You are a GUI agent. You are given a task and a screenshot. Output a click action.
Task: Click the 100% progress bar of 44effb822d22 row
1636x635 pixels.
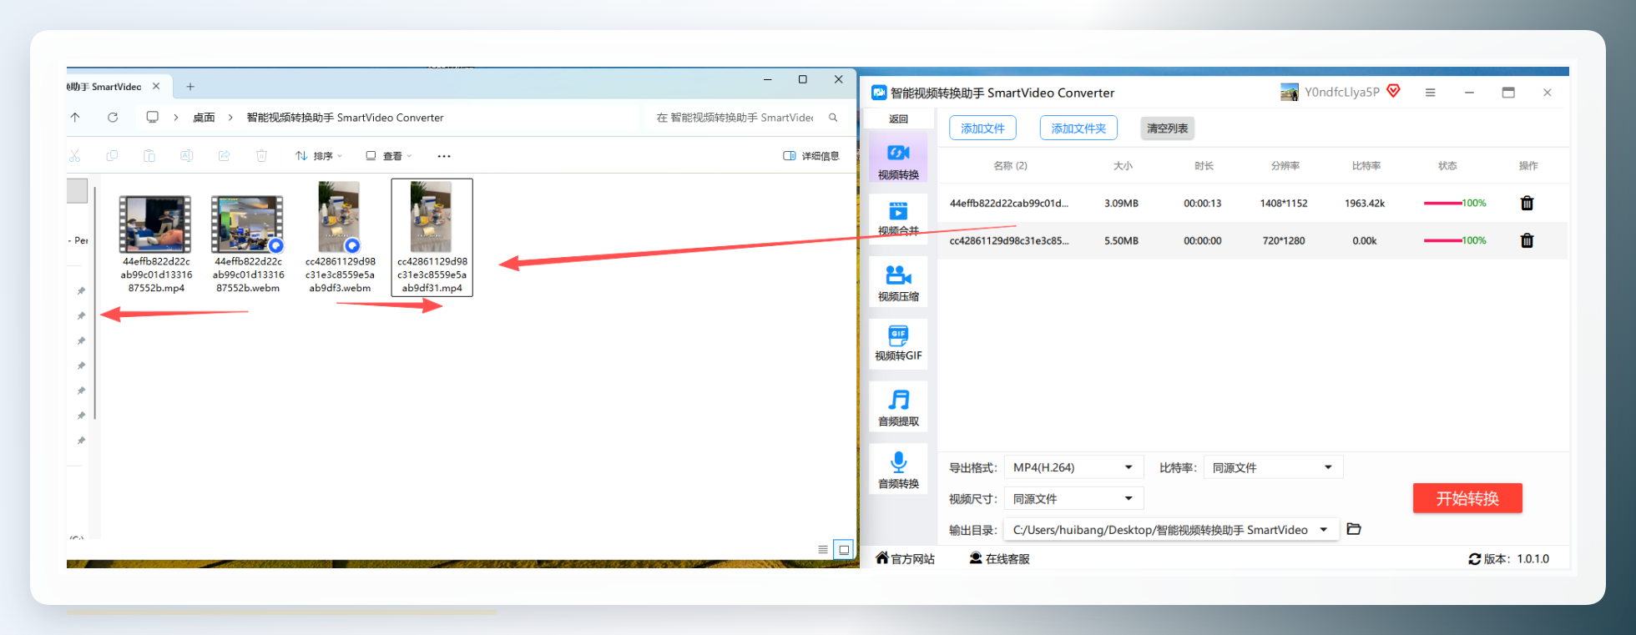[1455, 203]
